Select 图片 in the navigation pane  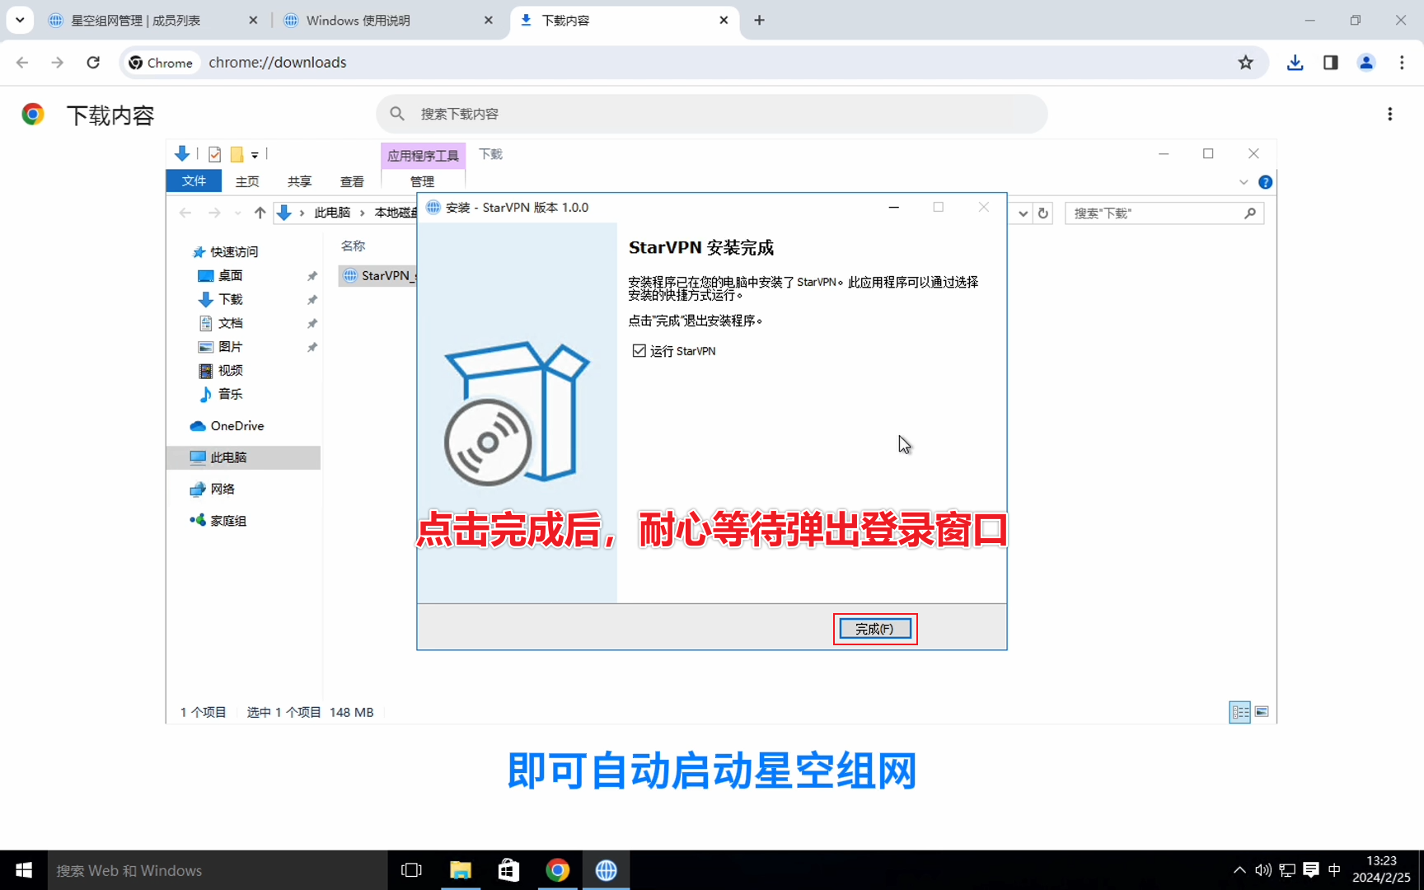click(230, 347)
